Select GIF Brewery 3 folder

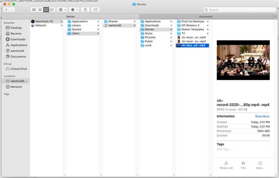pos(193,25)
